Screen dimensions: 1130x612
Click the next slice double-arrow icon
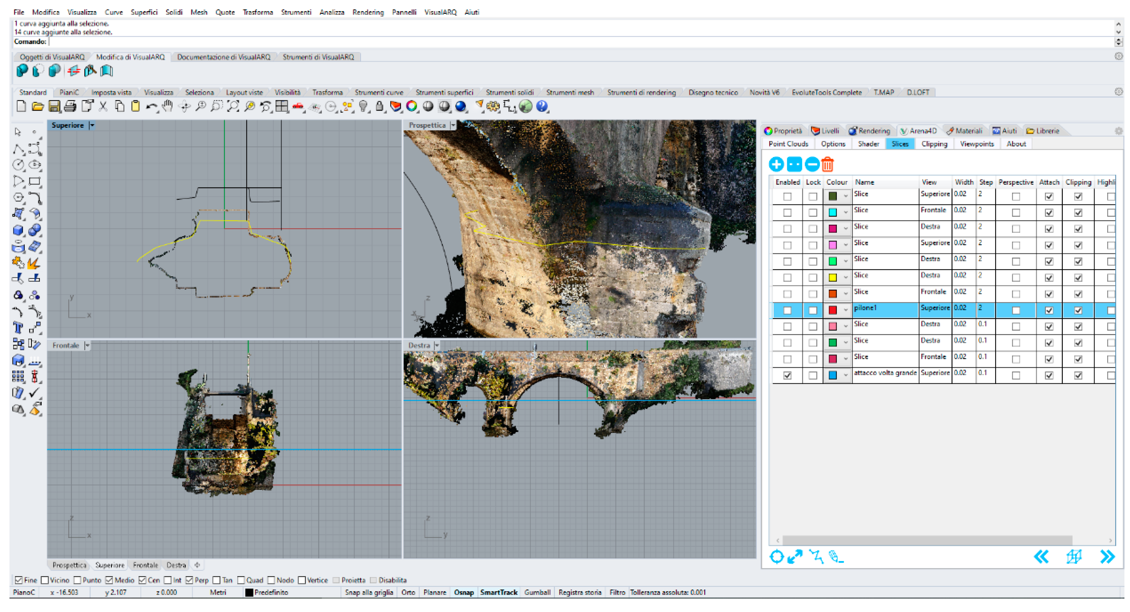(1107, 557)
